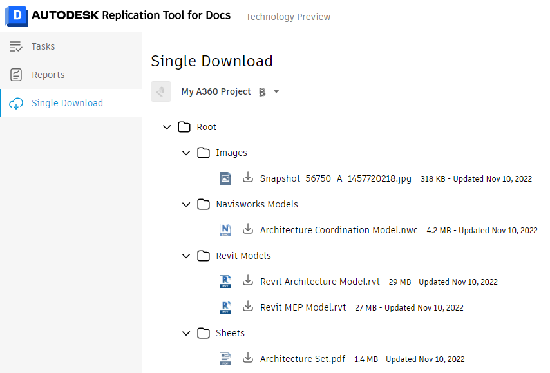Collapse the Navisworks Models folder
Image resolution: width=550 pixels, height=373 pixels.
pos(186,204)
